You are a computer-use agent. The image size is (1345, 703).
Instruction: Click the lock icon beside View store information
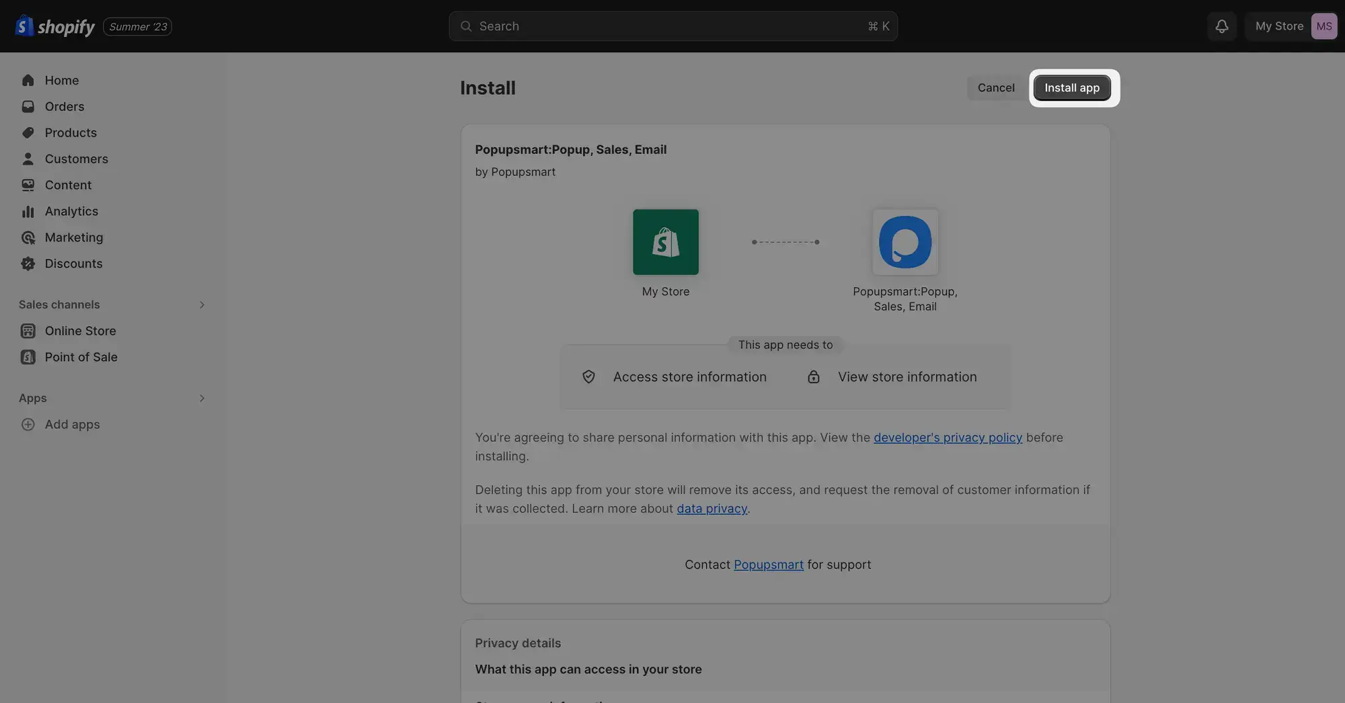tap(813, 377)
